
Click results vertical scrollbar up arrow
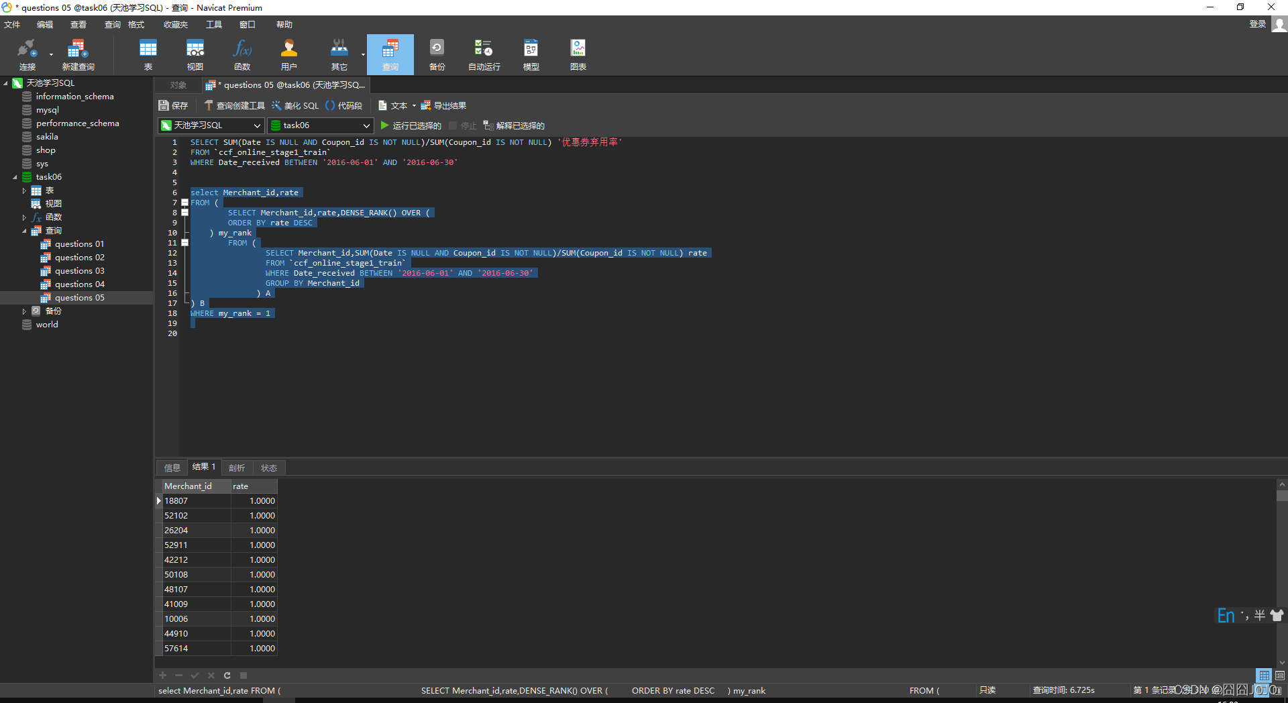1282,484
